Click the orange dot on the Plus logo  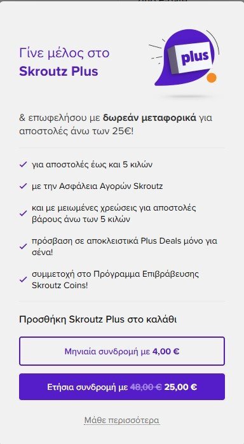tap(212, 78)
